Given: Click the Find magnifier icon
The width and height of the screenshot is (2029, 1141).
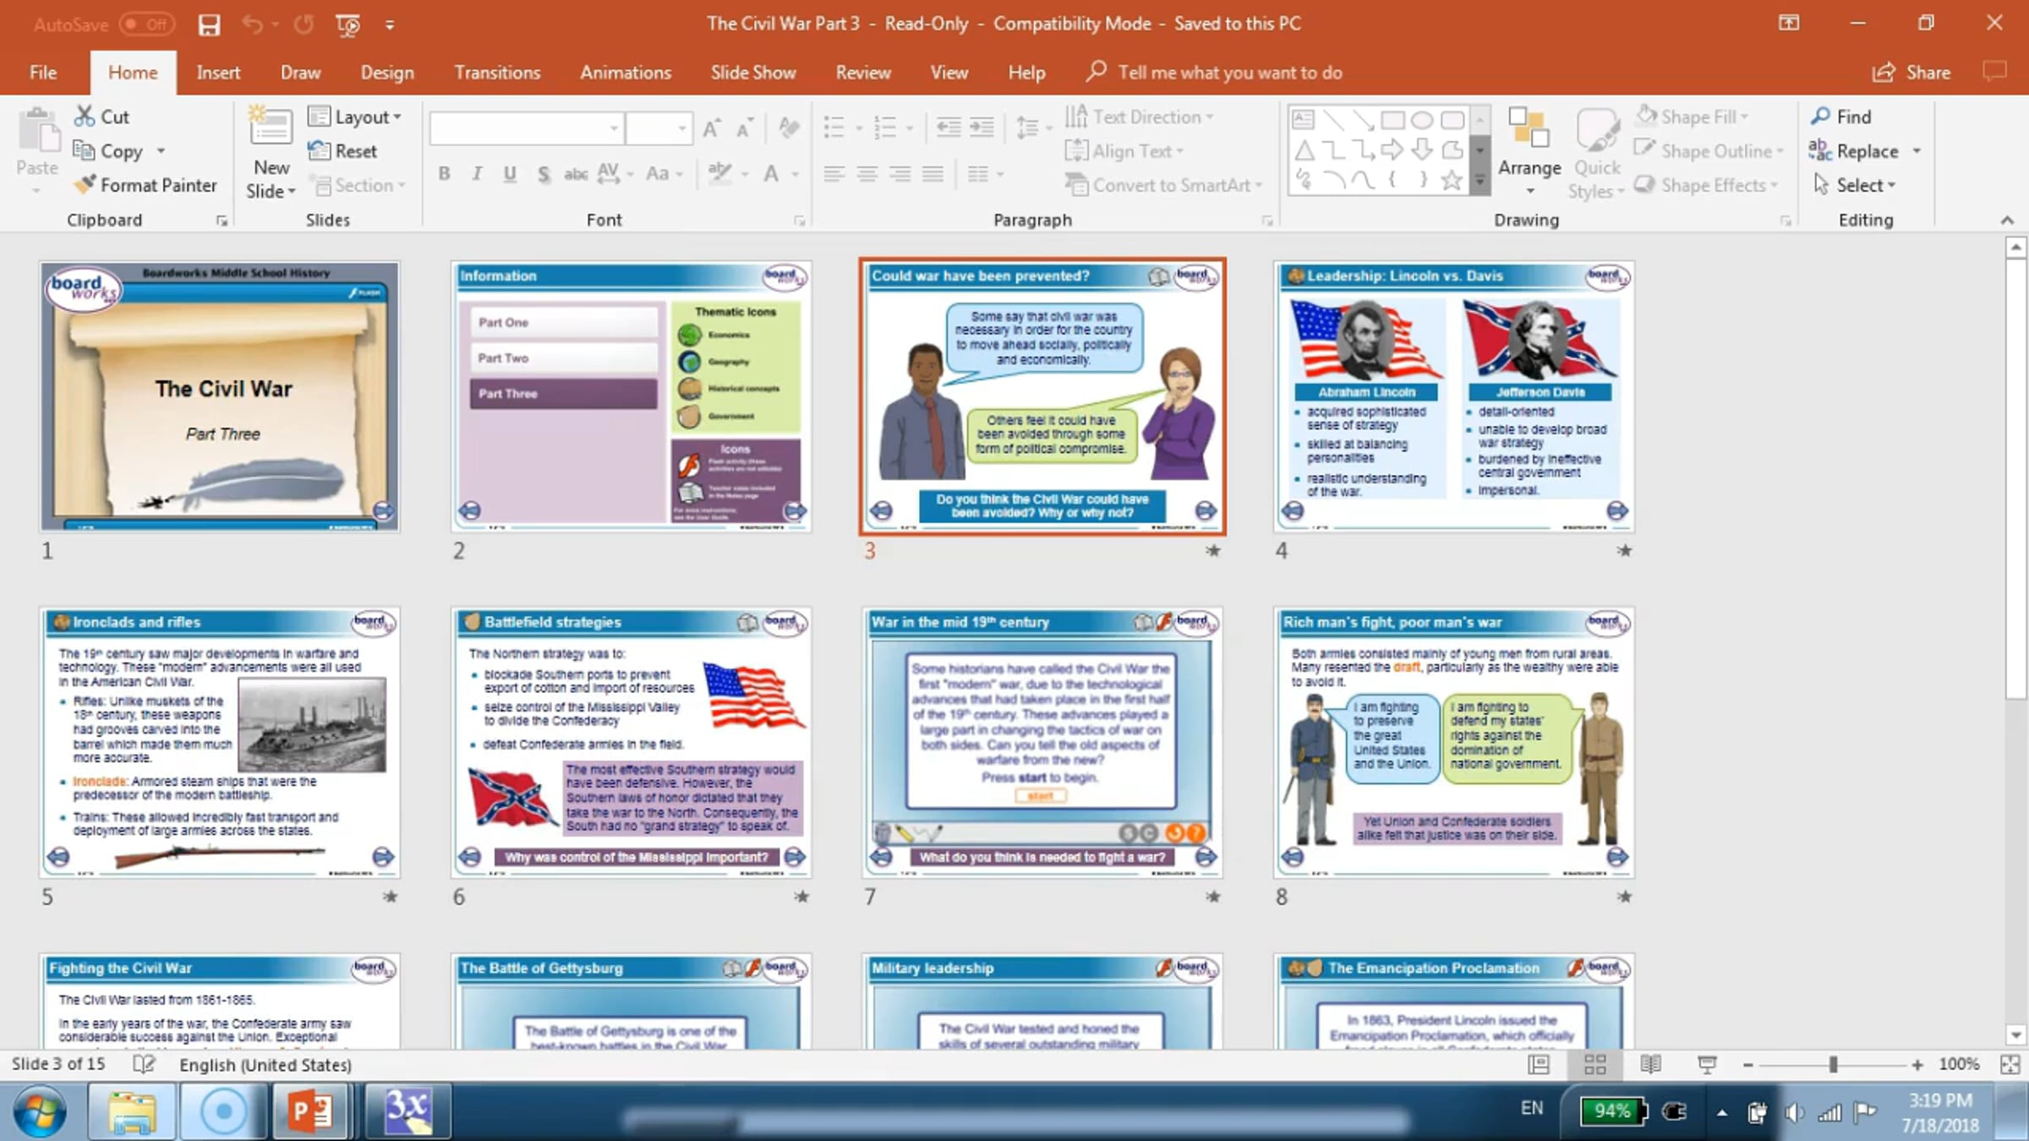Looking at the screenshot, I should pyautogui.click(x=1821, y=116).
